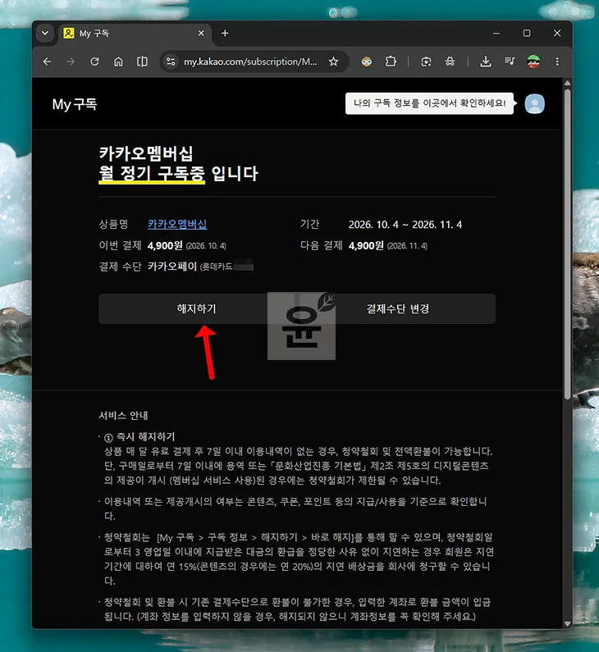Open the Kakao account profile icon
599x652 pixels.
pyautogui.click(x=534, y=104)
